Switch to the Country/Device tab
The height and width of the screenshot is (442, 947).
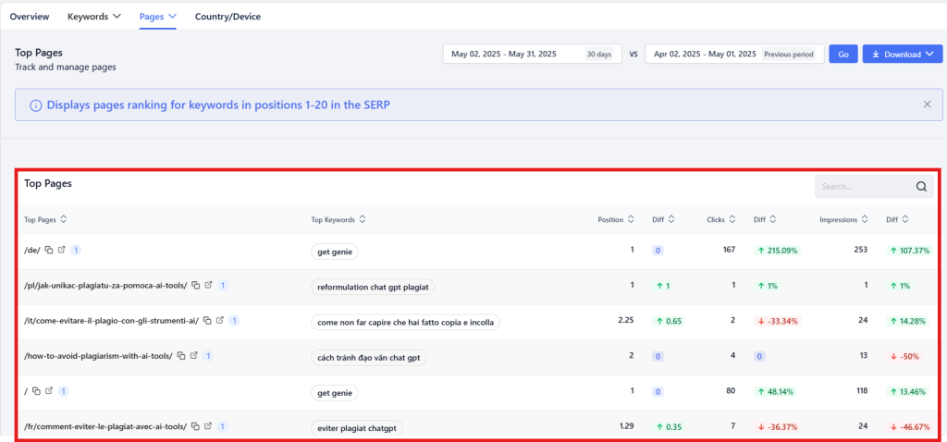[x=228, y=17]
